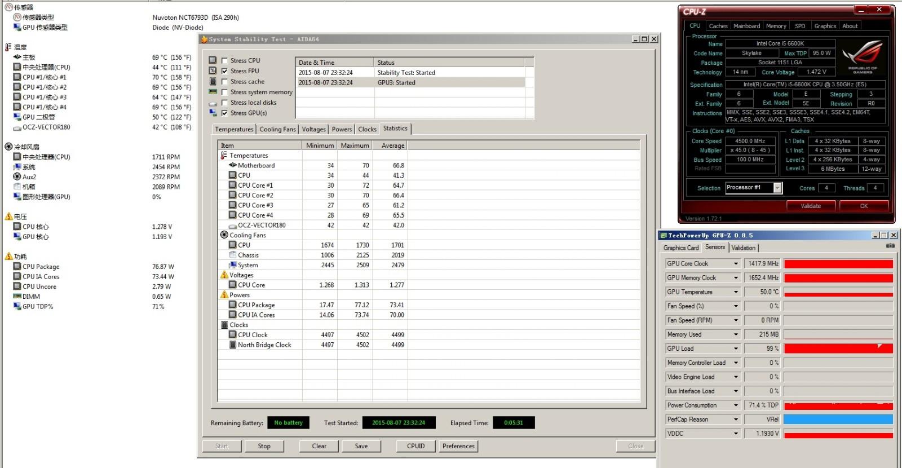902x468 pixels.
Task: Tick the Stress local disks checkbox
Action: [225, 103]
